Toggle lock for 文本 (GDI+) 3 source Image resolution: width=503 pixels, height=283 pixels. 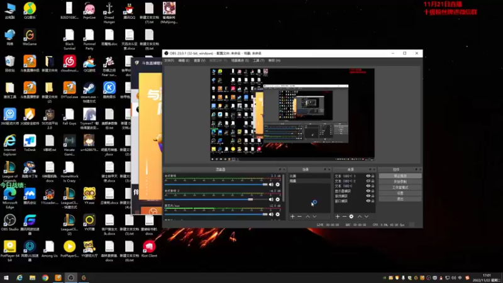[x=373, y=176]
